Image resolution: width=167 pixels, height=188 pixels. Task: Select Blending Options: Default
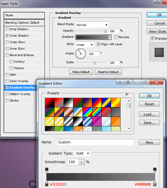point(24,23)
